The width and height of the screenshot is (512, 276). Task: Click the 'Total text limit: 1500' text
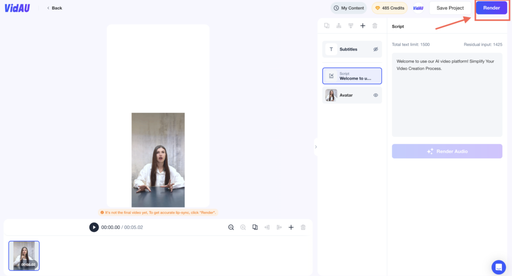click(411, 44)
